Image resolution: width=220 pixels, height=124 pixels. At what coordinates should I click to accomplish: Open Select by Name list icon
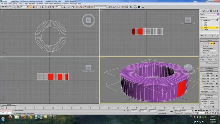click(x=34, y=7)
